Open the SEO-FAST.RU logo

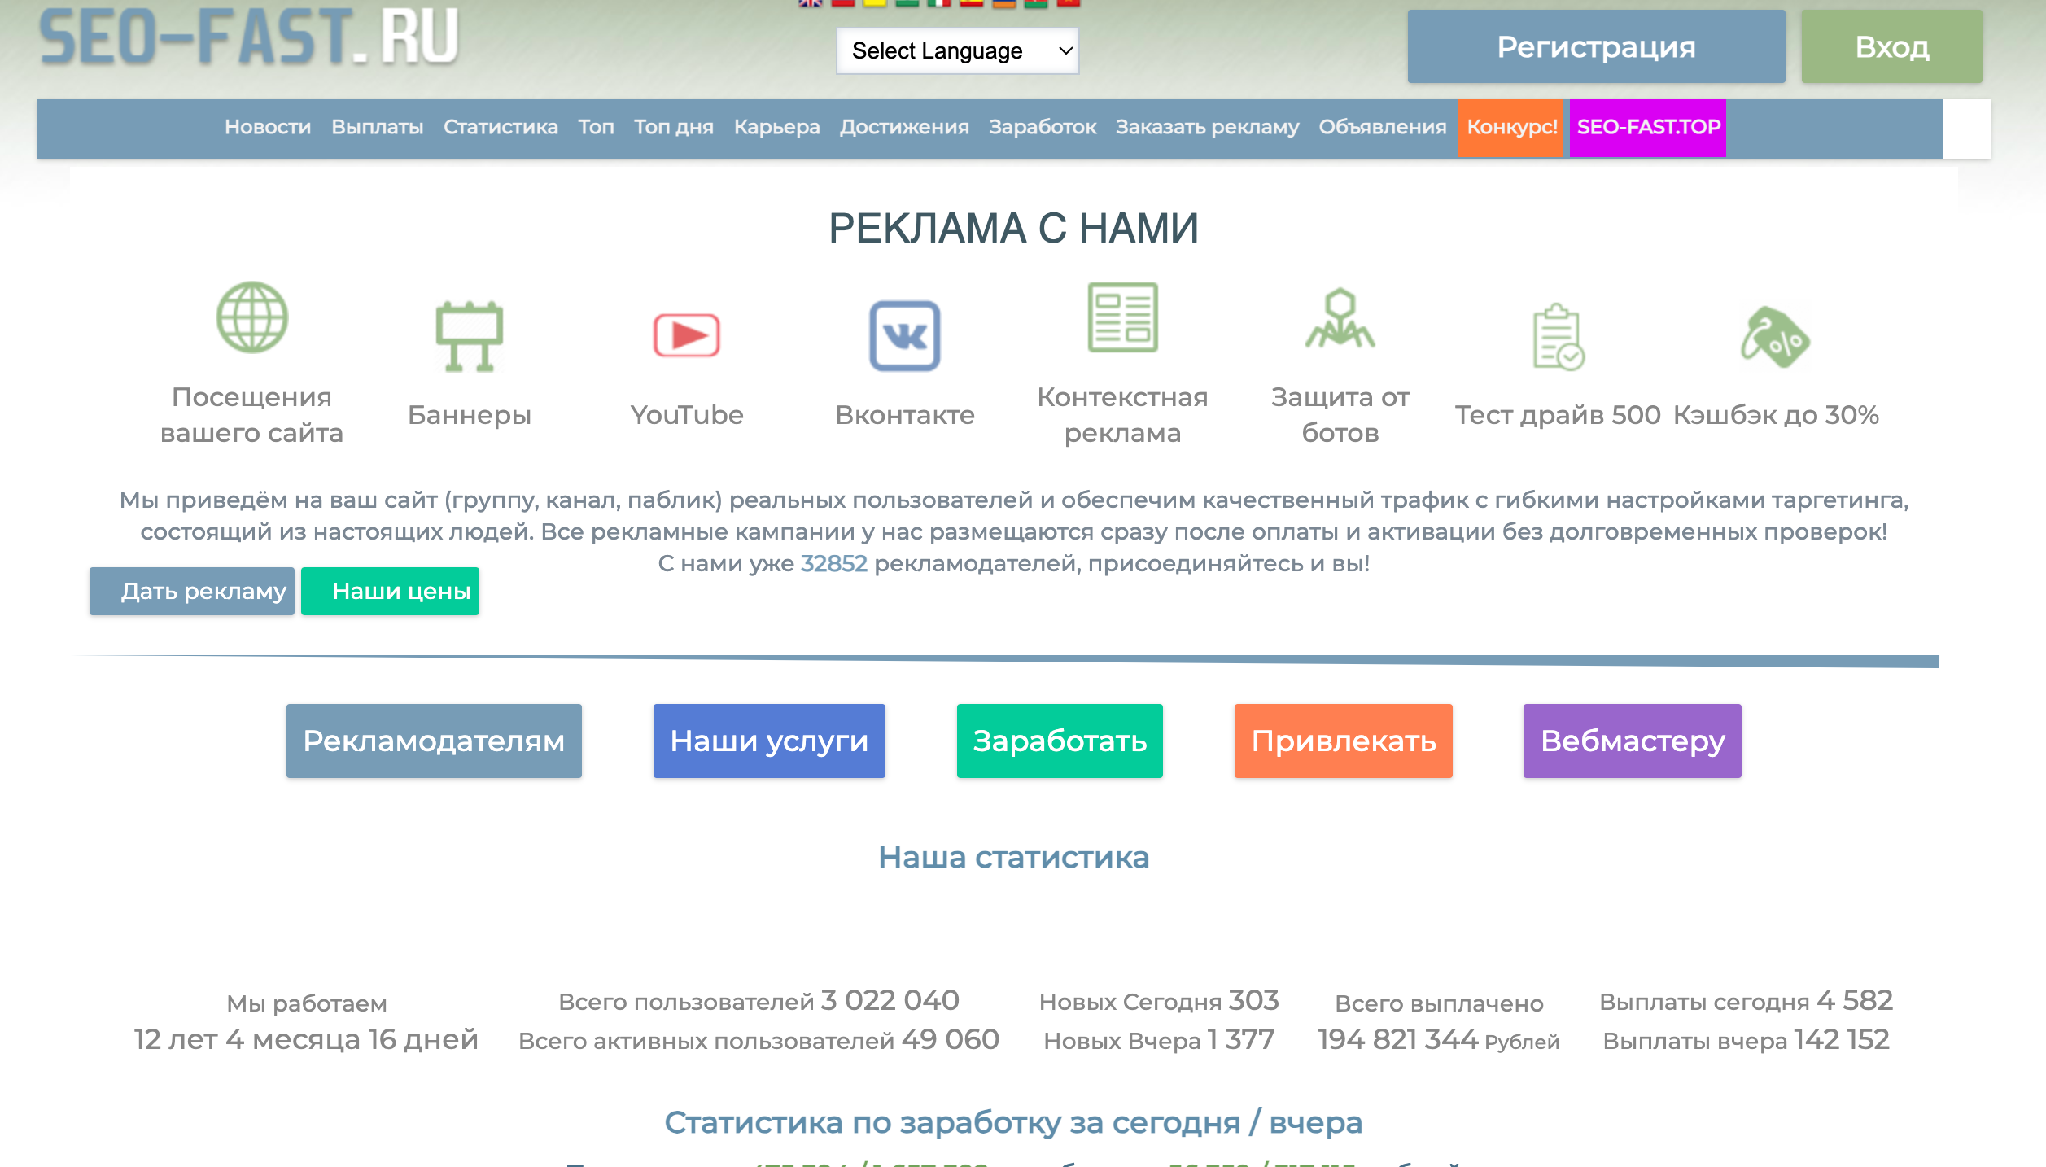pos(249,37)
